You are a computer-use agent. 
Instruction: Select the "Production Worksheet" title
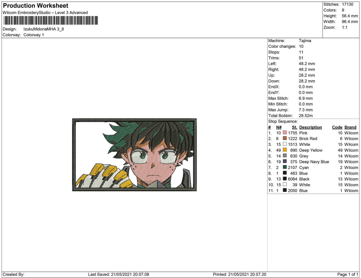tap(35, 6)
